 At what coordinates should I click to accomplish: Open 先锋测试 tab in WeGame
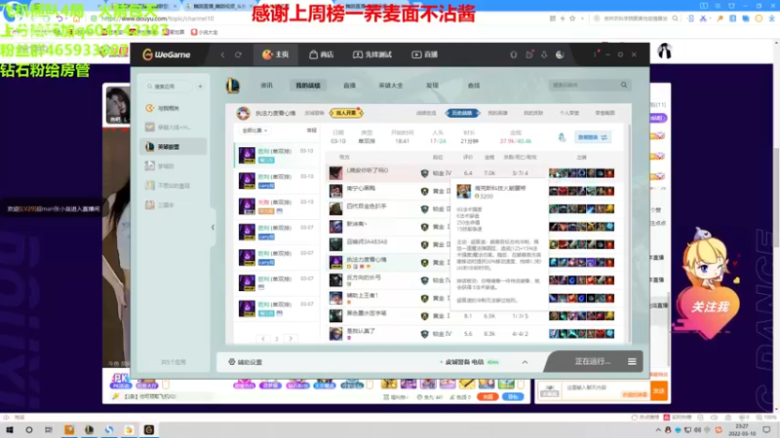coord(372,55)
